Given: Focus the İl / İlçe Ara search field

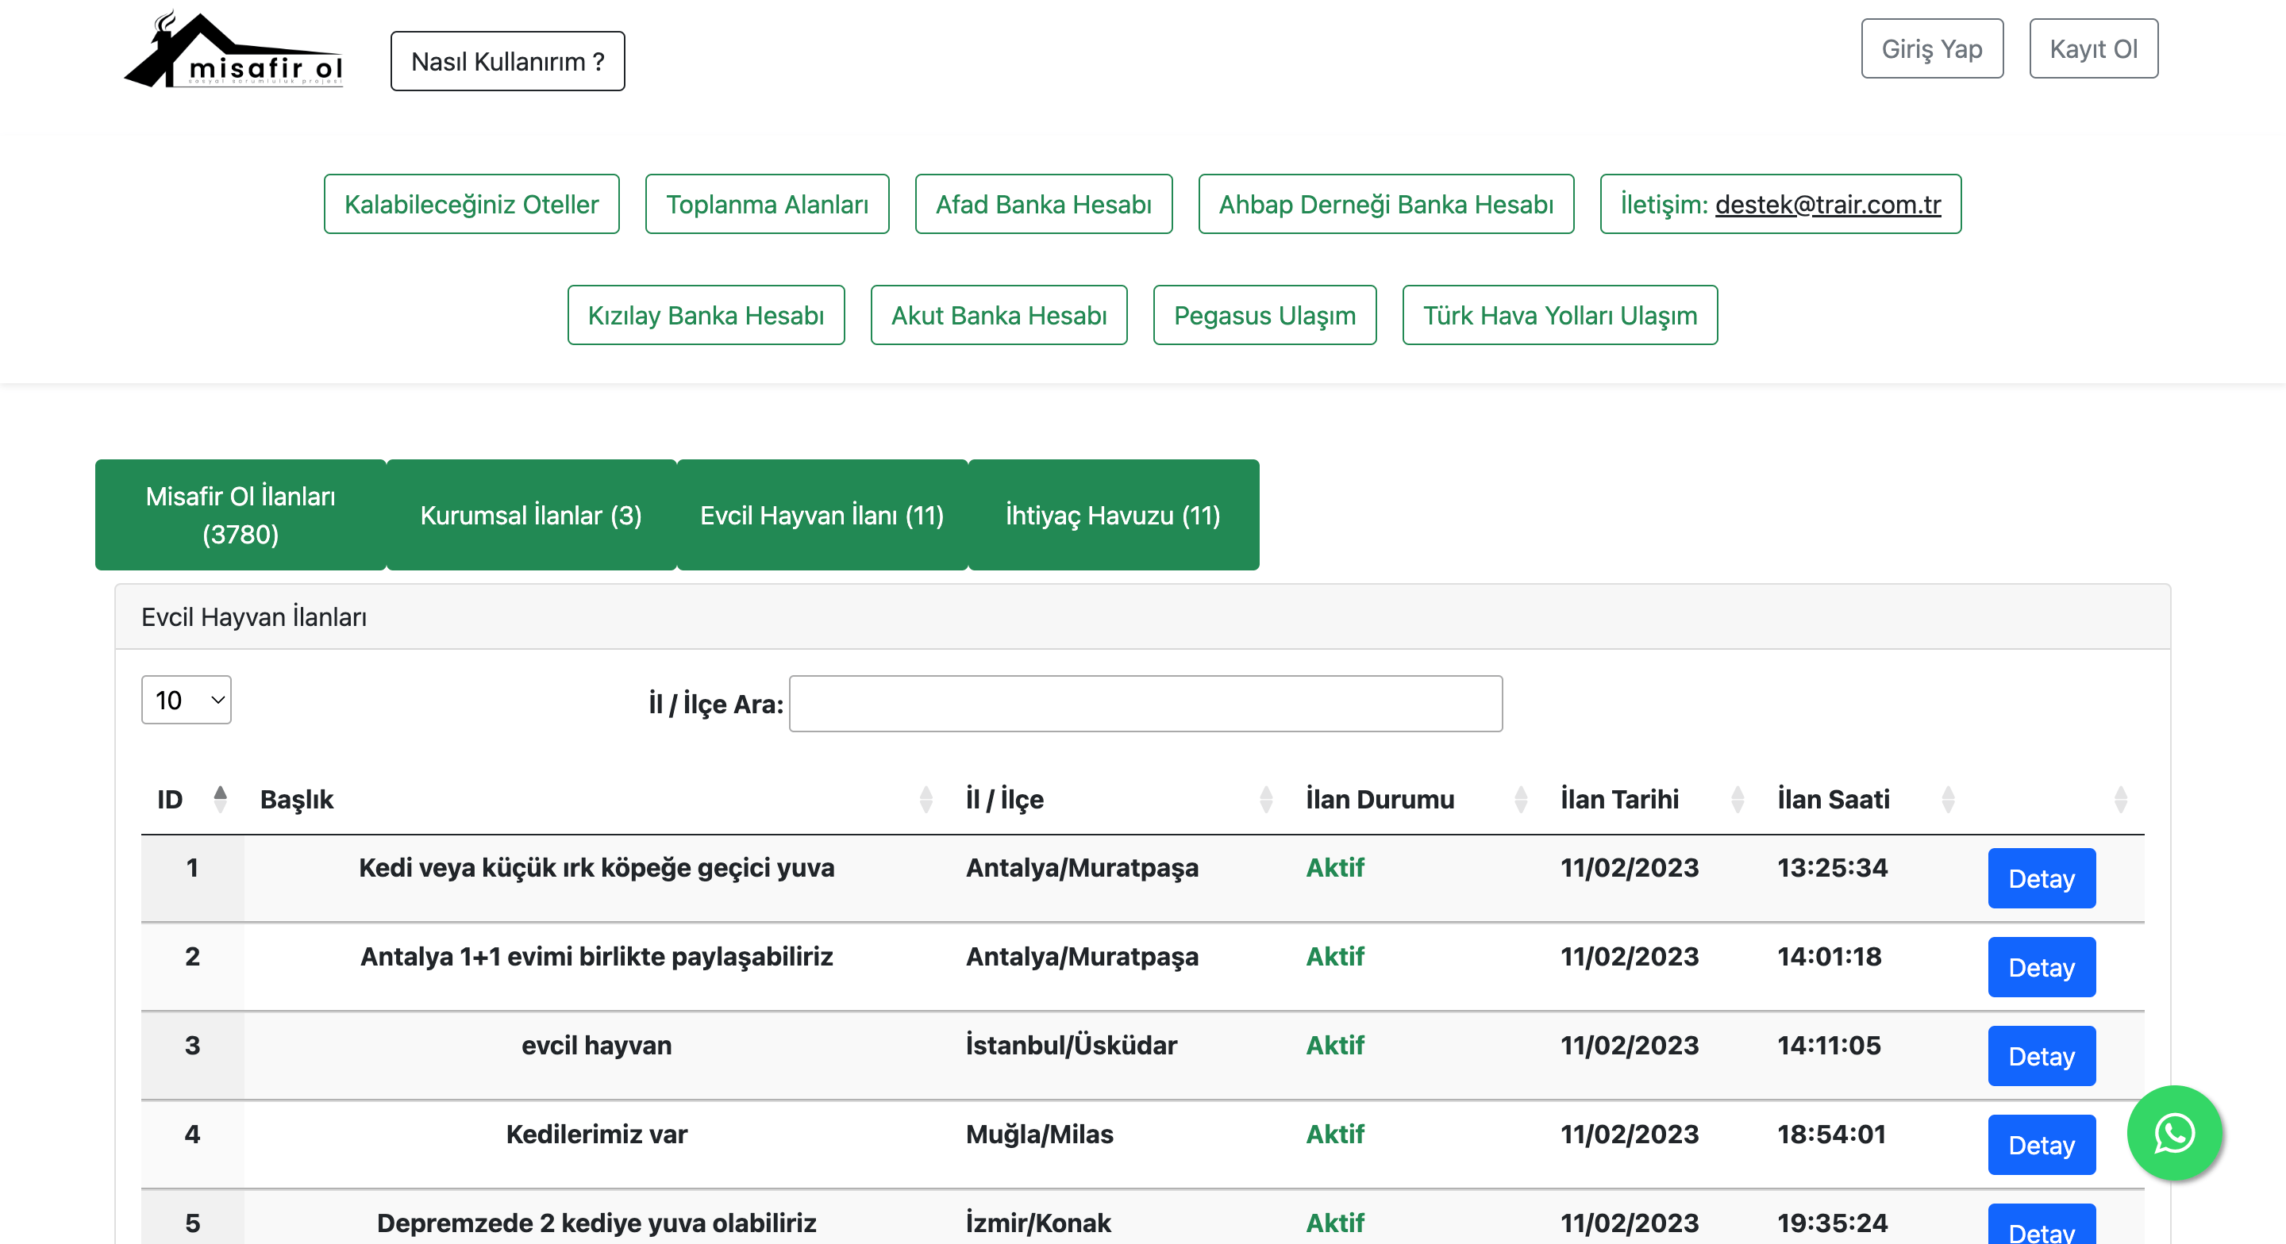Looking at the screenshot, I should (x=1145, y=704).
